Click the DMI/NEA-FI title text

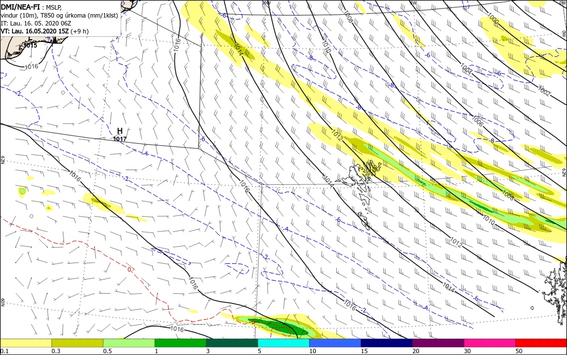tap(20, 6)
